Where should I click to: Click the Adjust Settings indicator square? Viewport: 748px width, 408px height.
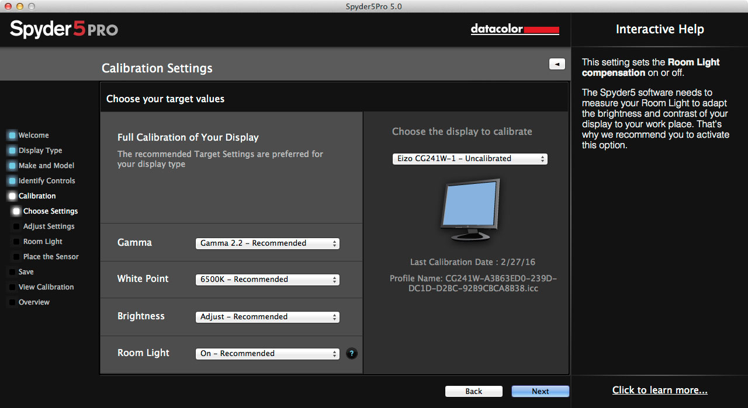(17, 226)
